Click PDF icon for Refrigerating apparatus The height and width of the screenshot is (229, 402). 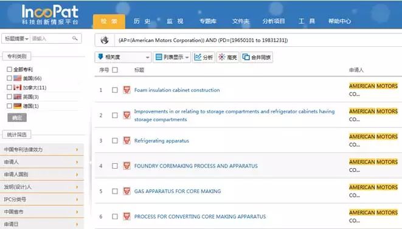click(126, 141)
